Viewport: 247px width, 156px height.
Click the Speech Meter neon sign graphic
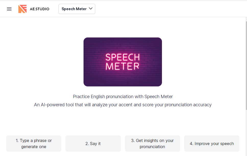(x=123, y=62)
